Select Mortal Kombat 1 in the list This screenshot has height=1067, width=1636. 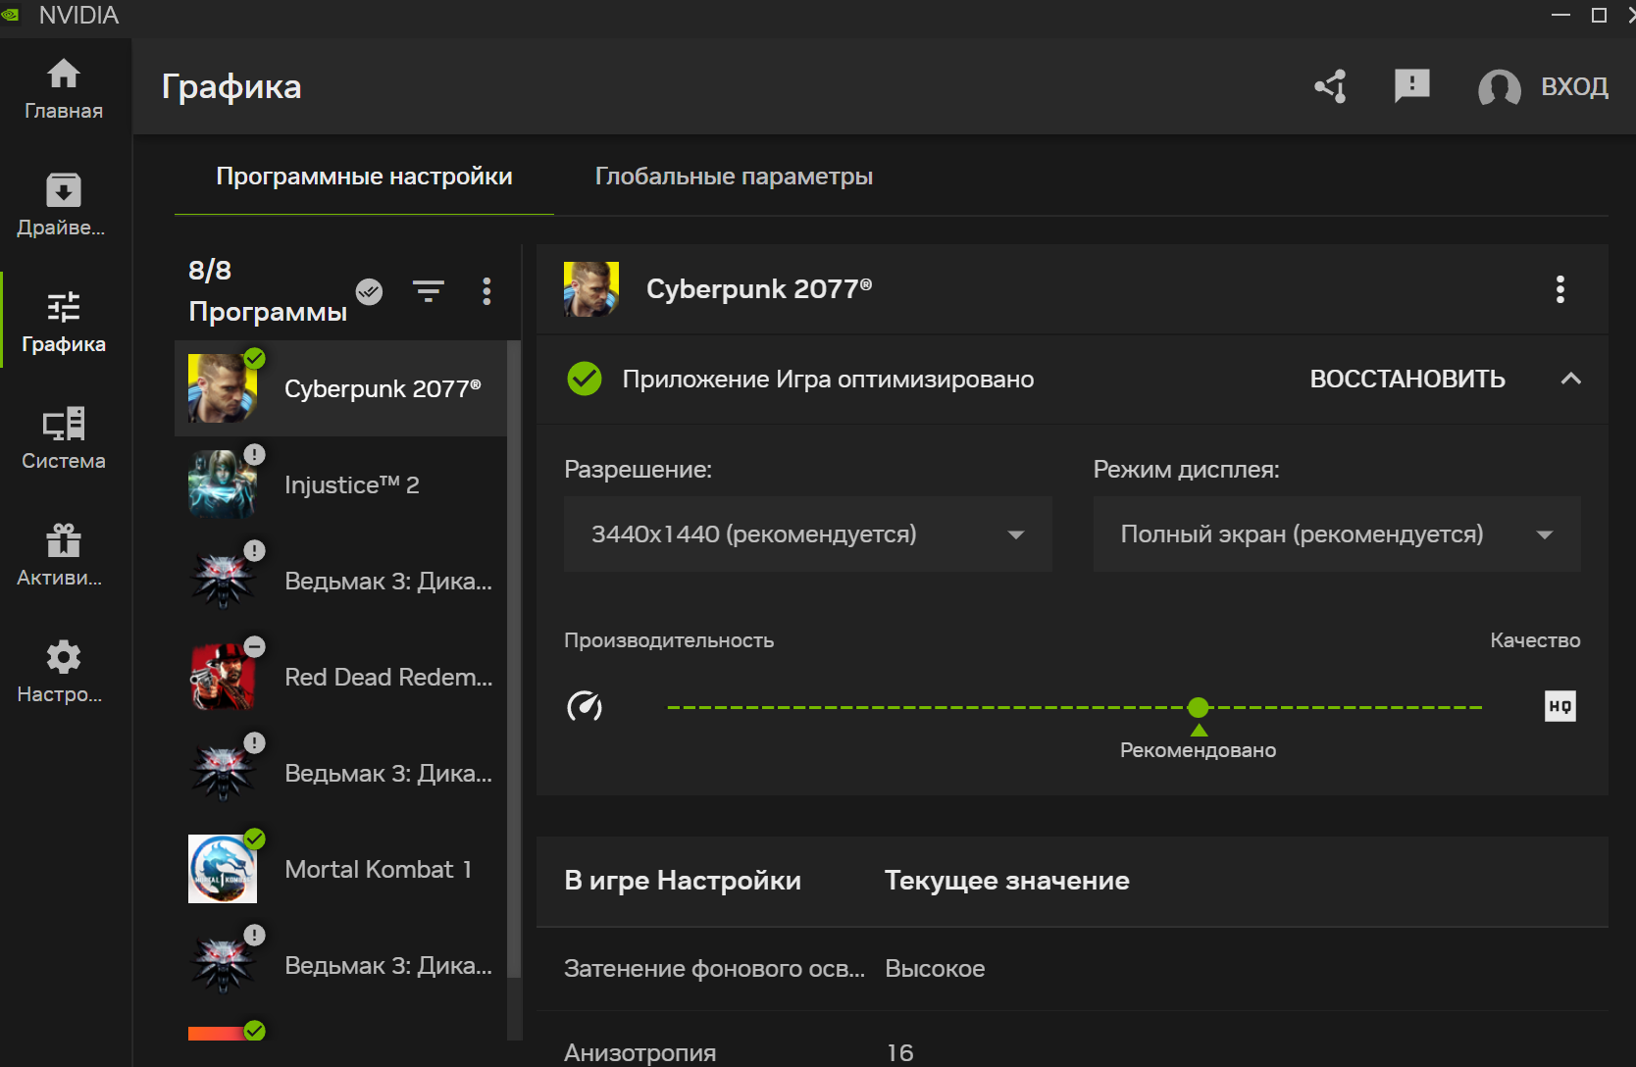tap(340, 869)
